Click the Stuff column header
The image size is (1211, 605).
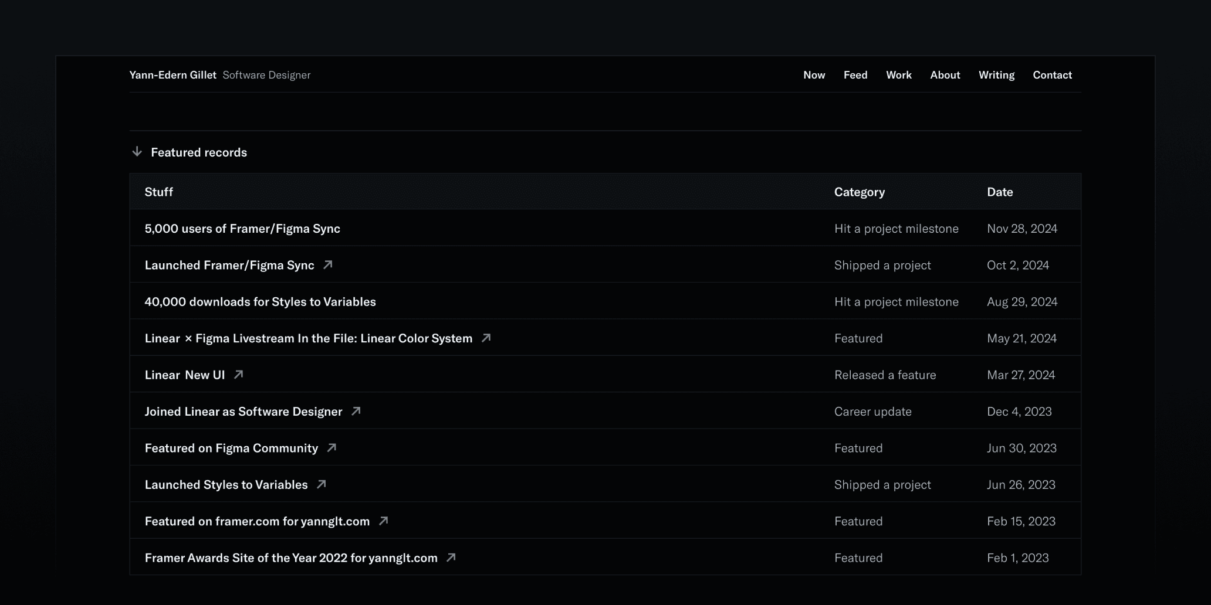tap(159, 192)
